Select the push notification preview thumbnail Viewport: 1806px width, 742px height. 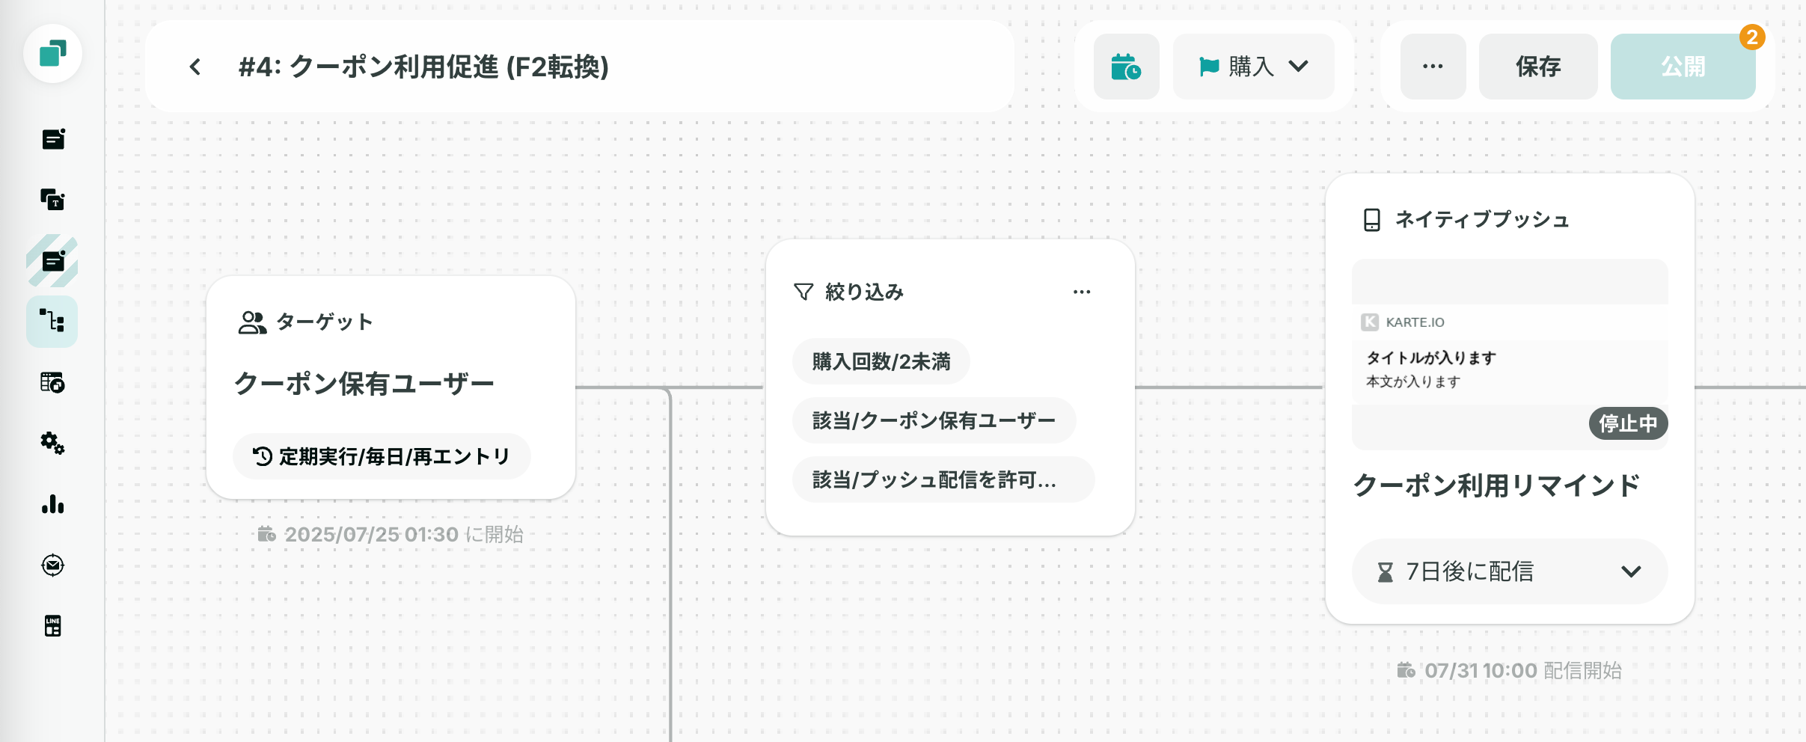pos(1510,355)
